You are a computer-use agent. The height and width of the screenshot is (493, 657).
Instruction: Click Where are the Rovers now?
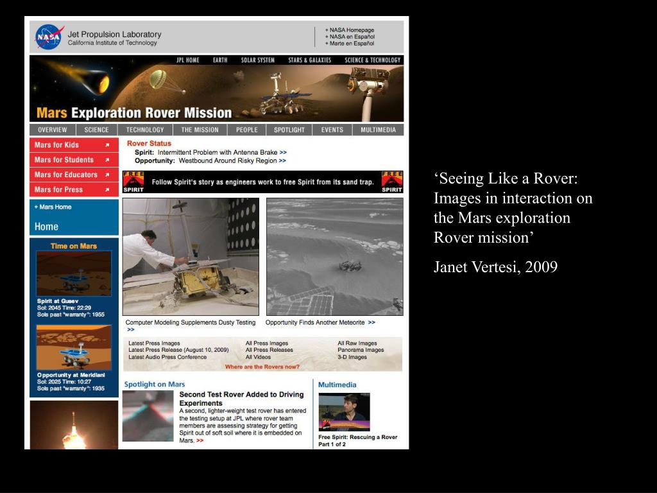click(x=262, y=367)
